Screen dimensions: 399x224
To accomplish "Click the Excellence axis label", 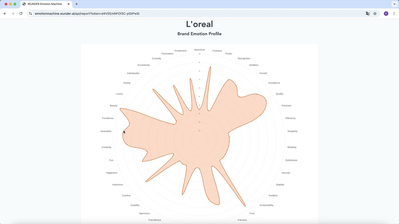I will 274,83.
